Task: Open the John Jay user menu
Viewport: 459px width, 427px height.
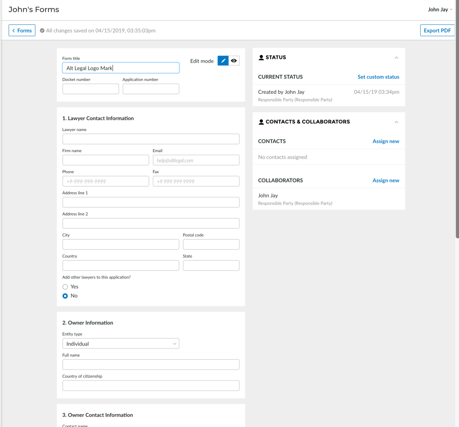Action: click(x=440, y=10)
